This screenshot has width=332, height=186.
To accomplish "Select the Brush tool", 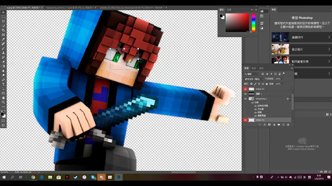I will [3, 48].
